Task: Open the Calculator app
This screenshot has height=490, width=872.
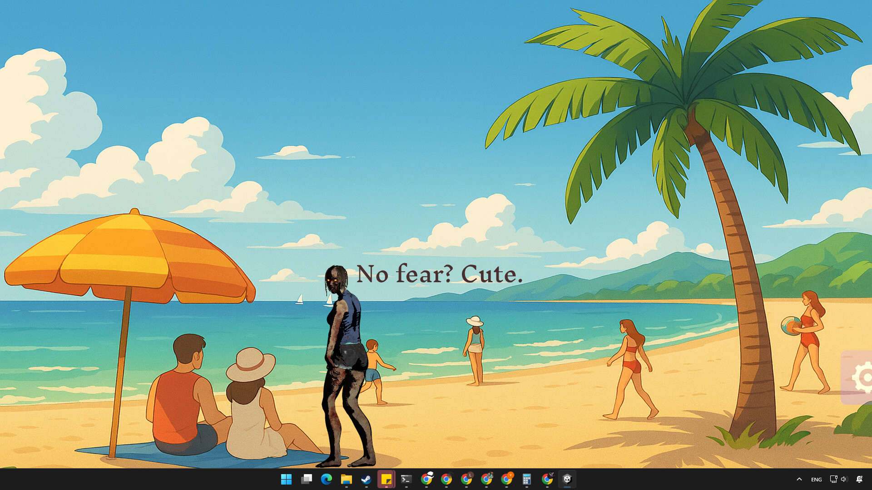Action: click(x=526, y=479)
